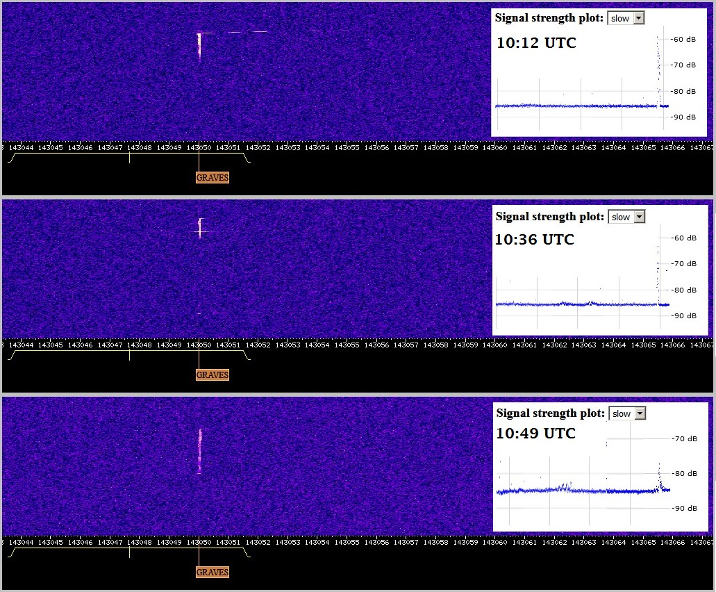Click the GRAVES label under the 10:36 UTC waterfall
The image size is (716, 592).
[x=213, y=375]
